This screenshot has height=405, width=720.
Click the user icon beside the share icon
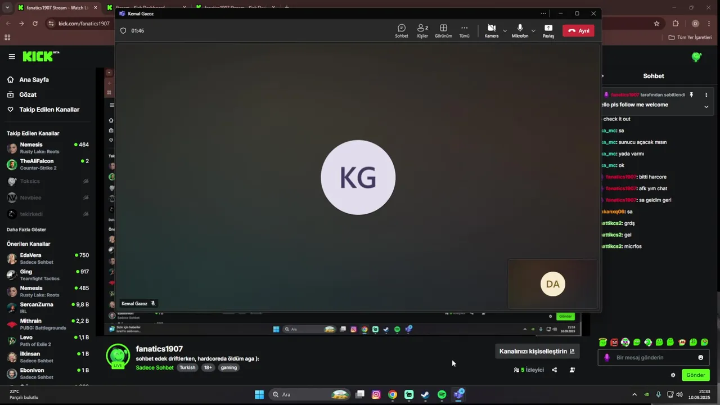572,370
